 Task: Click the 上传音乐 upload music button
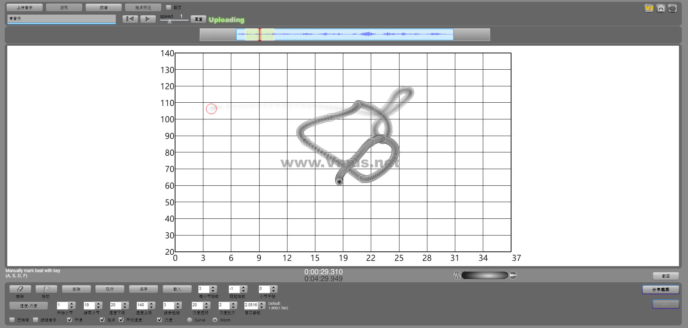[x=25, y=8]
